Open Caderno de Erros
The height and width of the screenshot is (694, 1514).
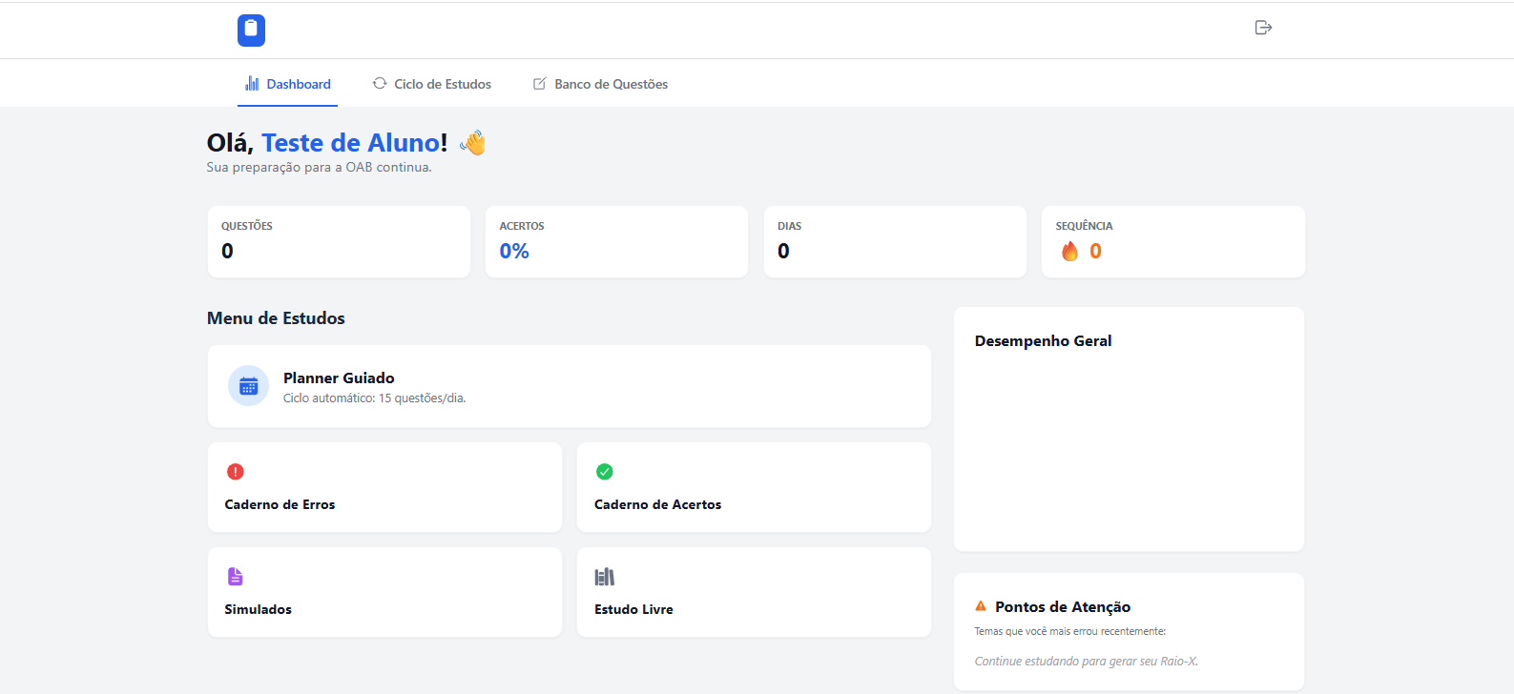click(384, 487)
